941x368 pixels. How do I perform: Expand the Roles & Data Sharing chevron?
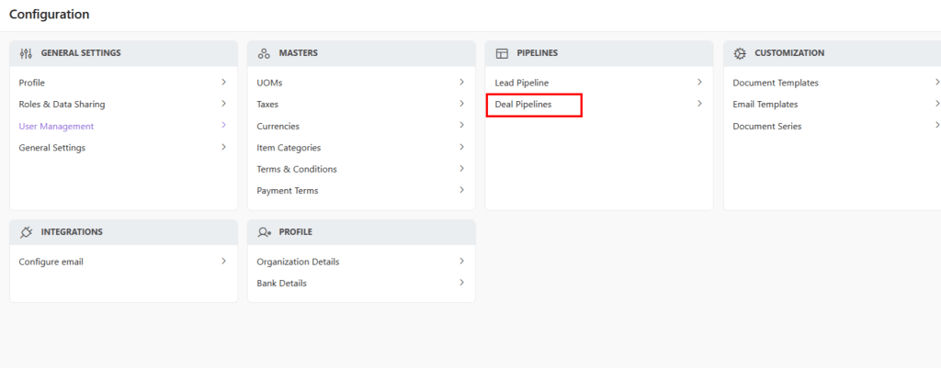tap(223, 104)
